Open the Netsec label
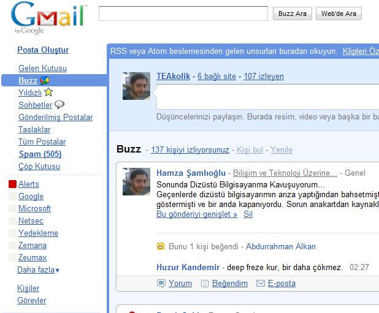This screenshot has height=313, width=379. click(x=31, y=221)
